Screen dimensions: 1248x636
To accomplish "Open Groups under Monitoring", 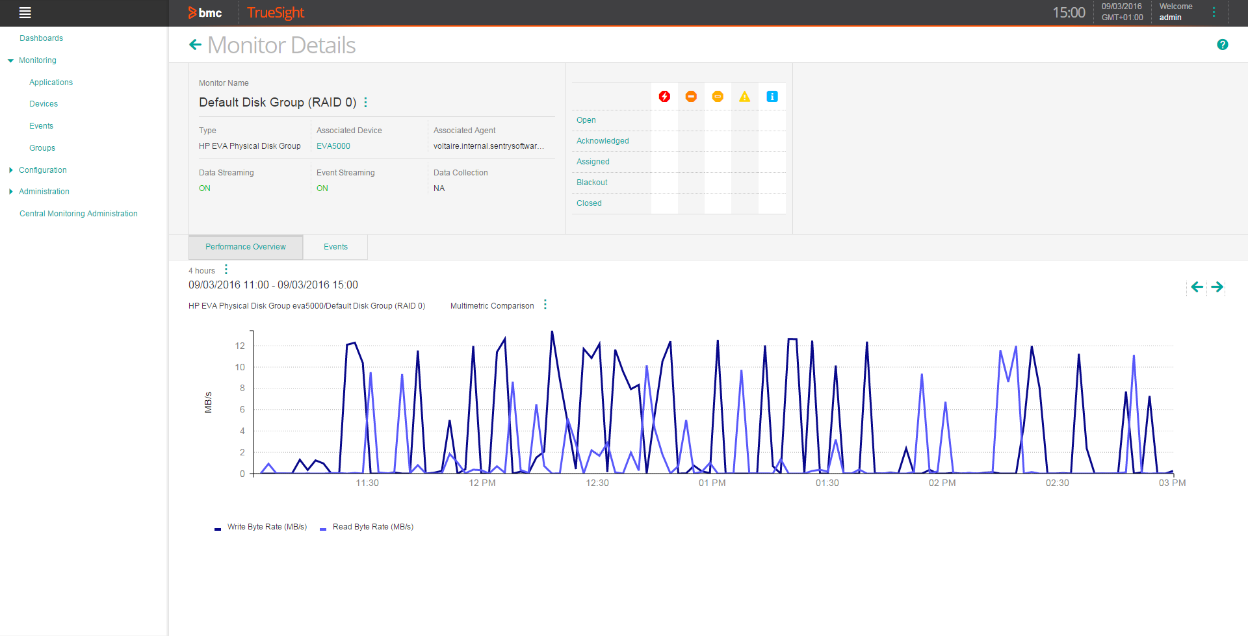I will [x=42, y=148].
